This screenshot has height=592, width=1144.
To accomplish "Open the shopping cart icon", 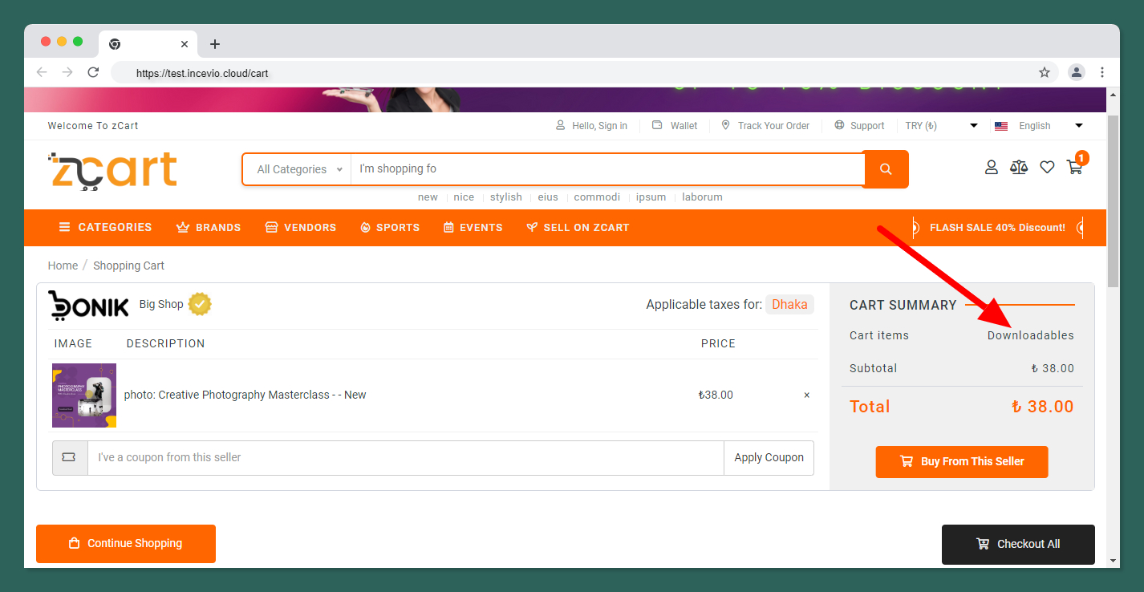I will point(1074,167).
